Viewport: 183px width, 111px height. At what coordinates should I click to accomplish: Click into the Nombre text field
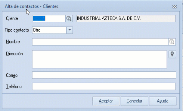[x=100, y=42]
